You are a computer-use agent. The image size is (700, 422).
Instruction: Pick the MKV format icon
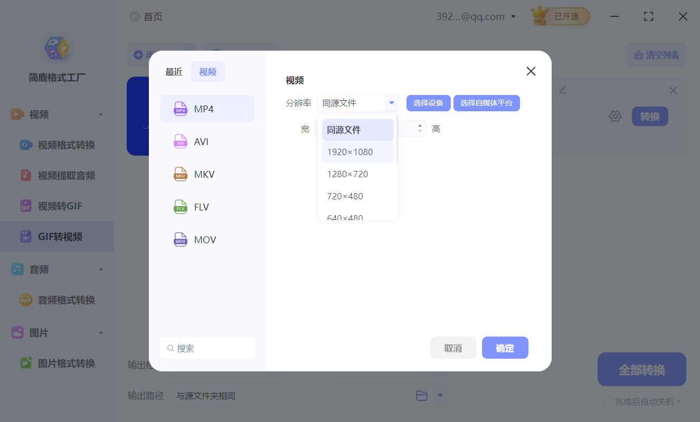click(x=181, y=174)
